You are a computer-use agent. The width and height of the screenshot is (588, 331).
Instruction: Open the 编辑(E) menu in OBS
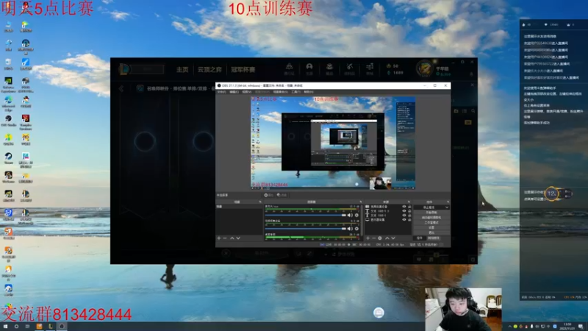[234, 92]
